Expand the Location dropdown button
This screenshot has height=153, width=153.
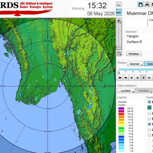point(126,91)
